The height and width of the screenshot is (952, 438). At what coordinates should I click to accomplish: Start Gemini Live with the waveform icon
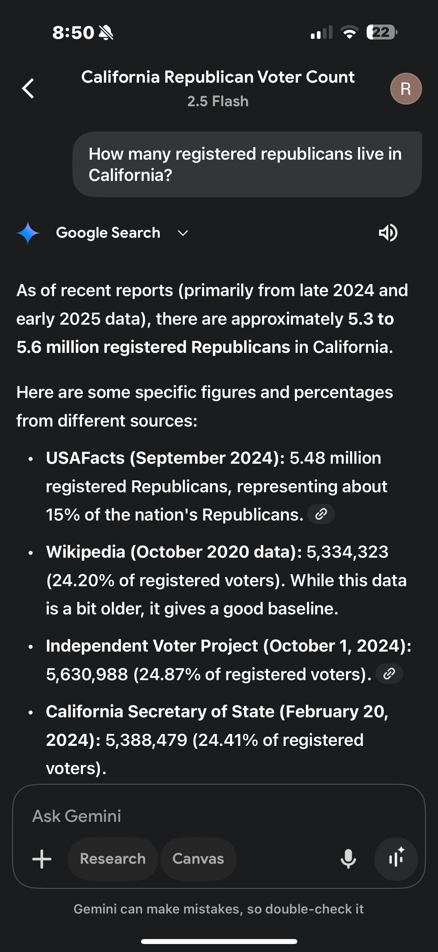(396, 858)
